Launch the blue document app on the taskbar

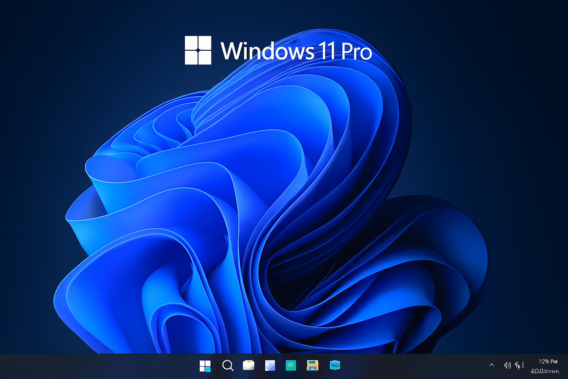(x=270, y=366)
